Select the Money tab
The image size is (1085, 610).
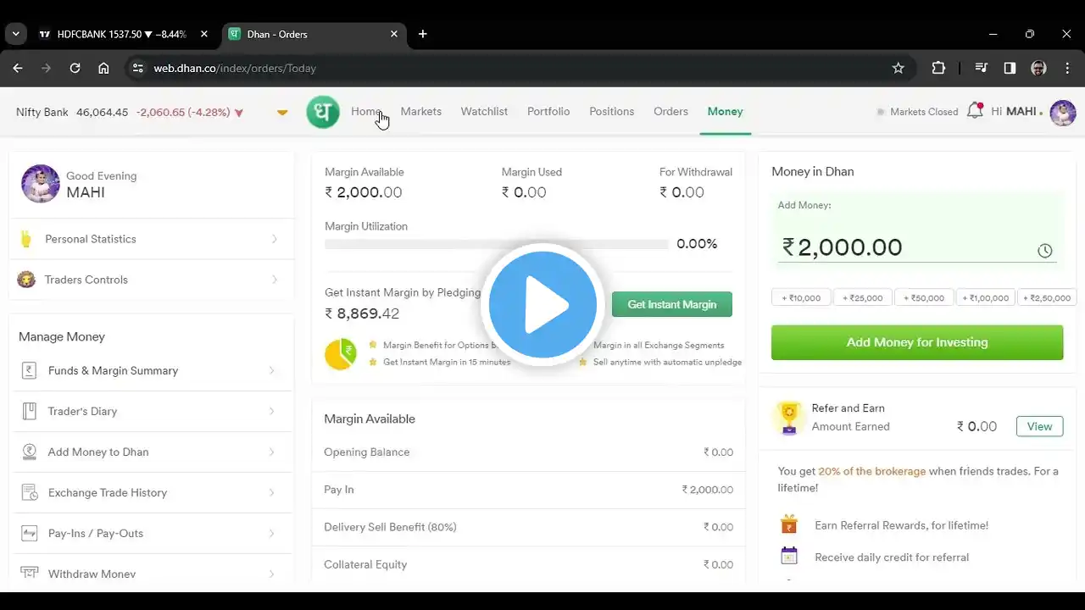(725, 111)
